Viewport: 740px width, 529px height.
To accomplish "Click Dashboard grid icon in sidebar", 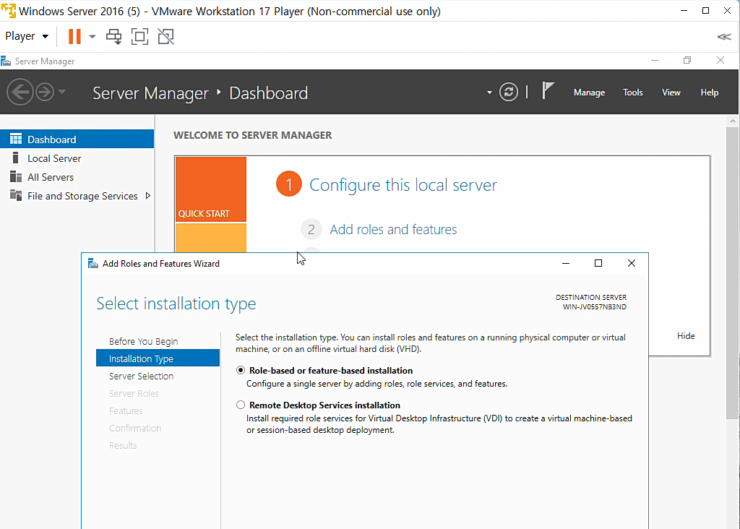I will (x=16, y=139).
